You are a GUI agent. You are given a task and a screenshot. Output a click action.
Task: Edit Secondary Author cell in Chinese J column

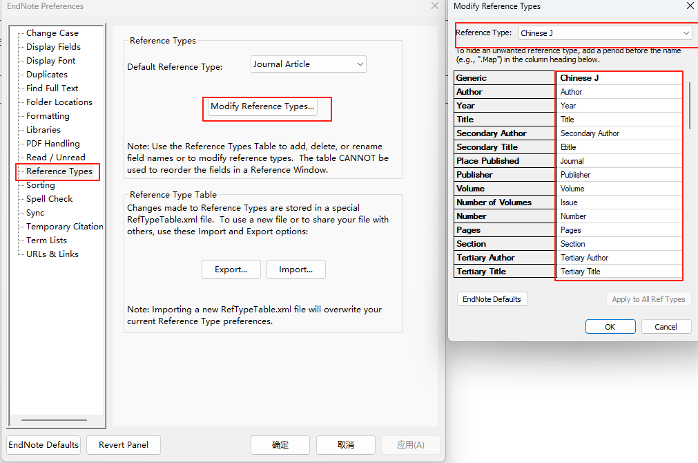[620, 133]
